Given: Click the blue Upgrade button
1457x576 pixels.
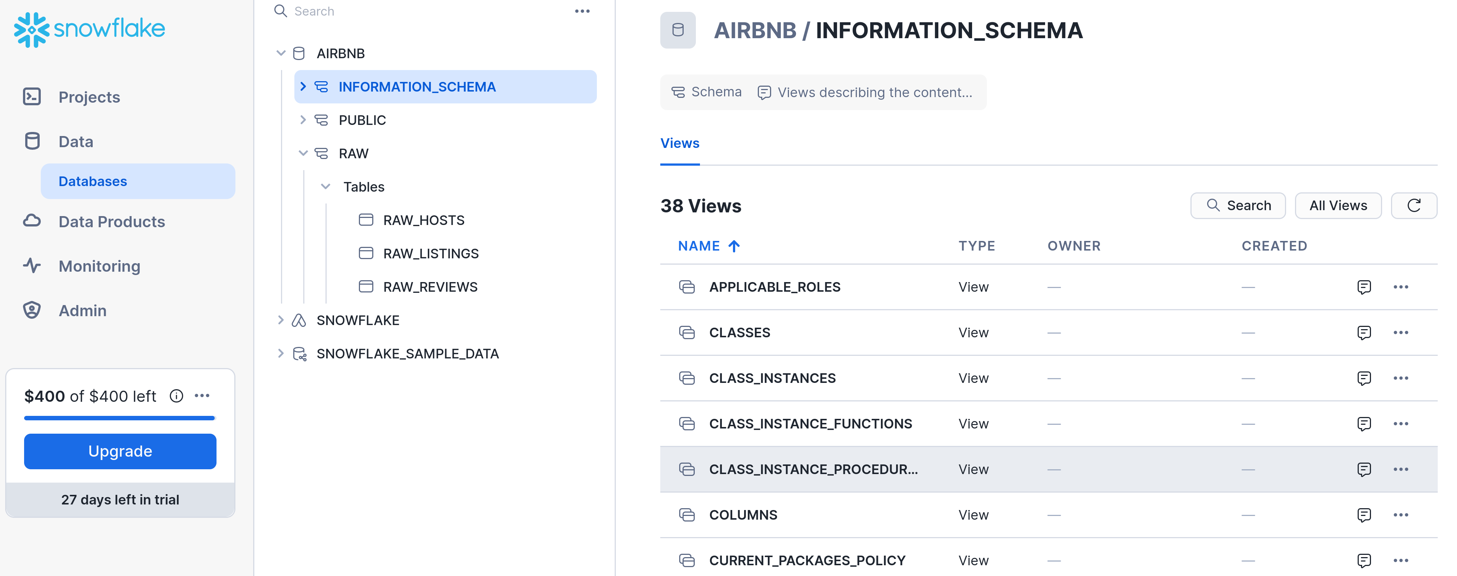Looking at the screenshot, I should point(120,450).
